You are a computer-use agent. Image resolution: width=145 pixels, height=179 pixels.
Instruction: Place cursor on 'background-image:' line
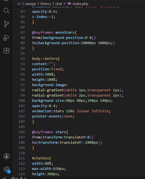(50, 85)
